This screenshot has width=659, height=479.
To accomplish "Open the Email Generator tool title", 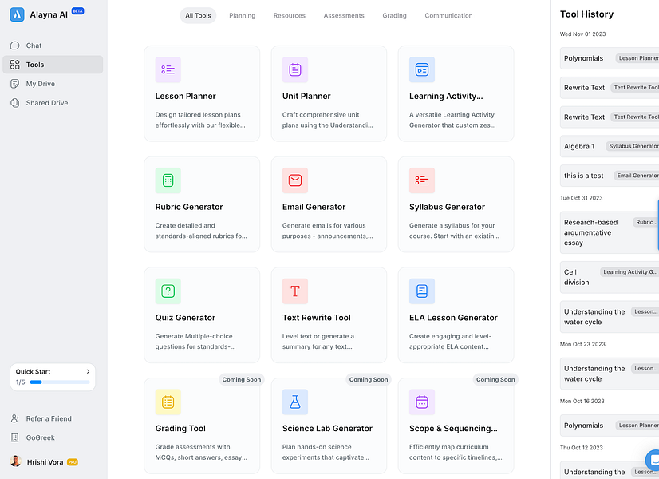I will (x=314, y=207).
